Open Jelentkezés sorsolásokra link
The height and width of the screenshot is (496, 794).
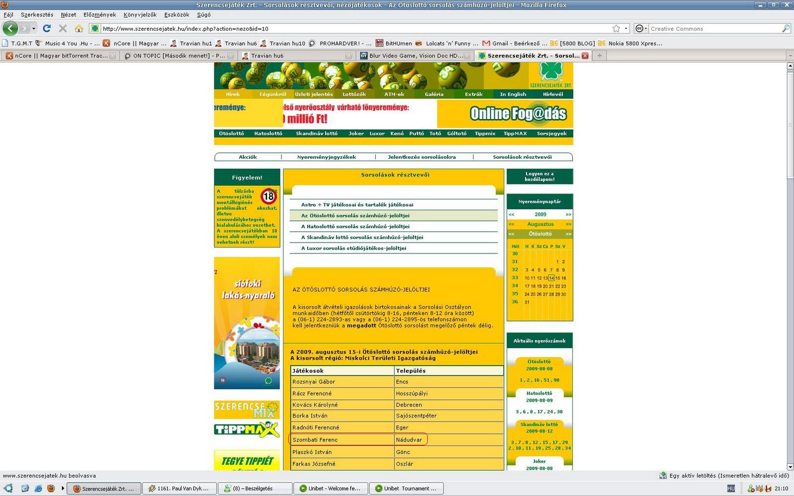pos(422,157)
